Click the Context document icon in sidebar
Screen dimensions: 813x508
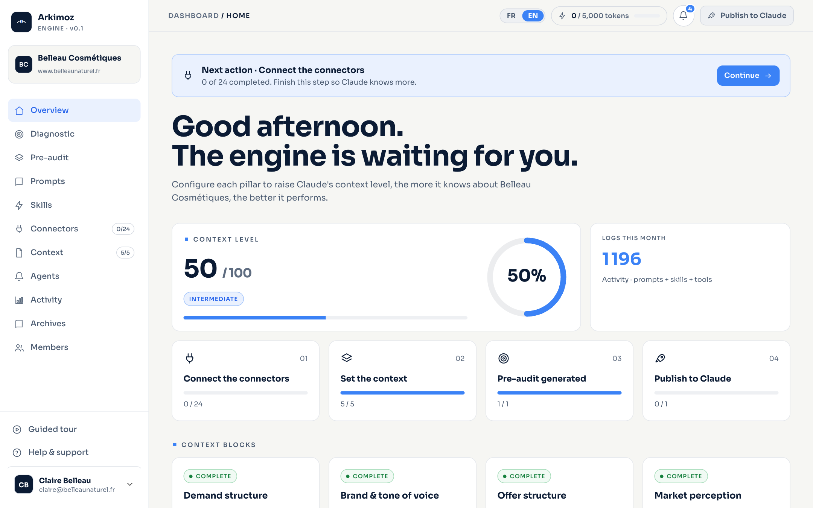19,252
